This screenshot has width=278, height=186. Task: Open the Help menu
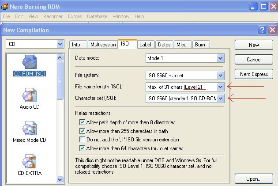(139, 16)
